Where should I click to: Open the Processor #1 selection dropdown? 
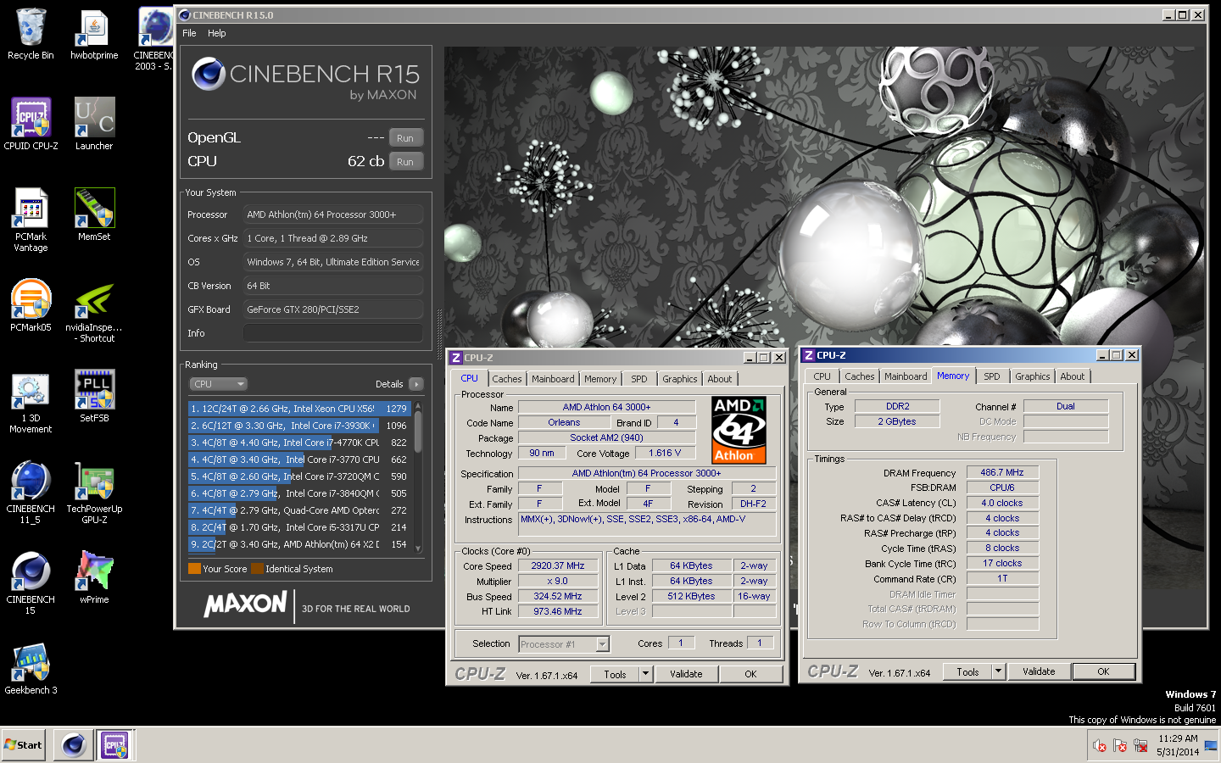point(564,644)
